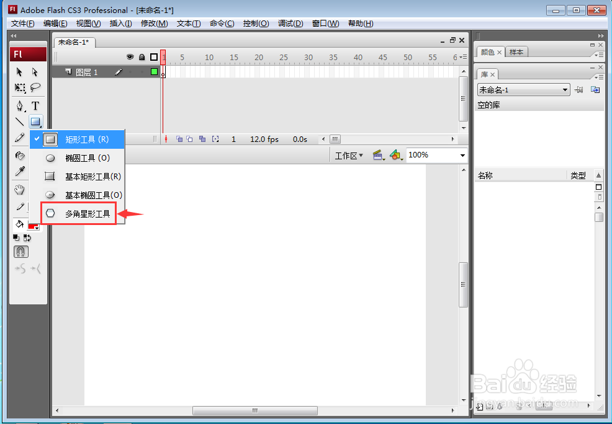Toggle green outline square on 图层 1
Screen dimensions: 612x424
(154, 72)
